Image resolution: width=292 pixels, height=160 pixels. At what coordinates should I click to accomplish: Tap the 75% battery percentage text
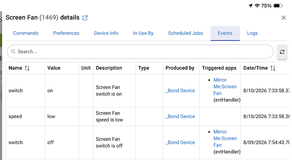point(266,6)
